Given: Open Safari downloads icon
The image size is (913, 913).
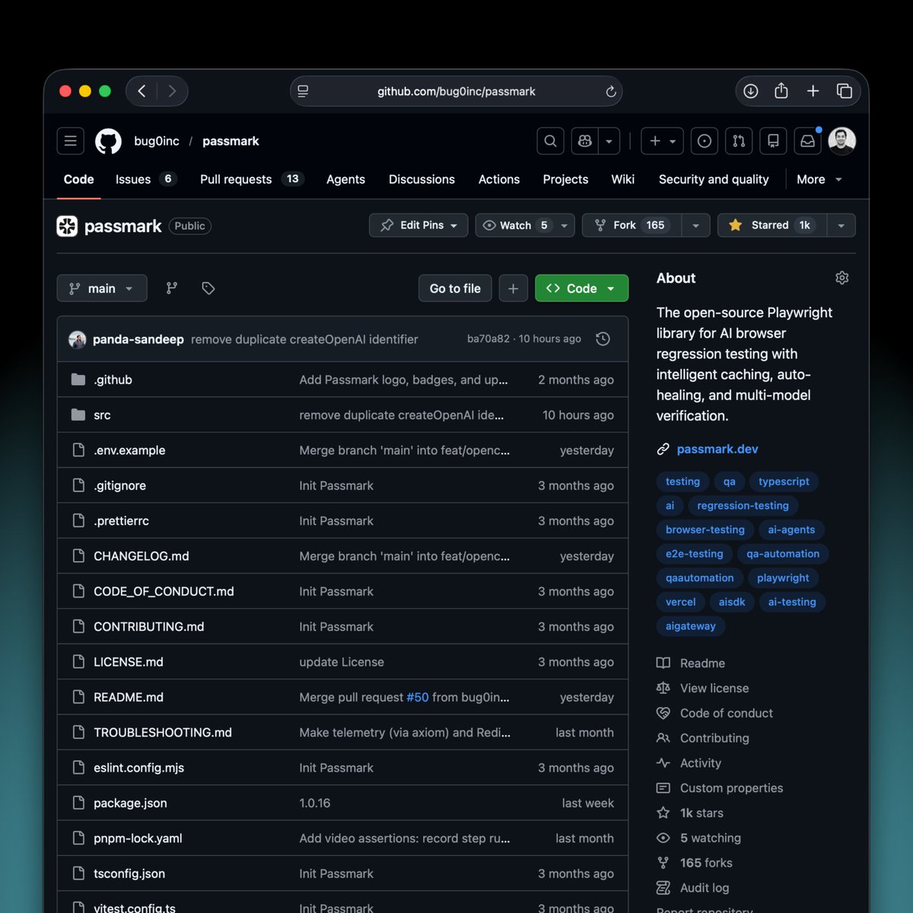Looking at the screenshot, I should (750, 91).
